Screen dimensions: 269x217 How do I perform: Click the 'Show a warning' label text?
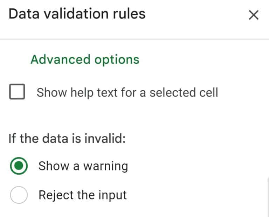83,166
